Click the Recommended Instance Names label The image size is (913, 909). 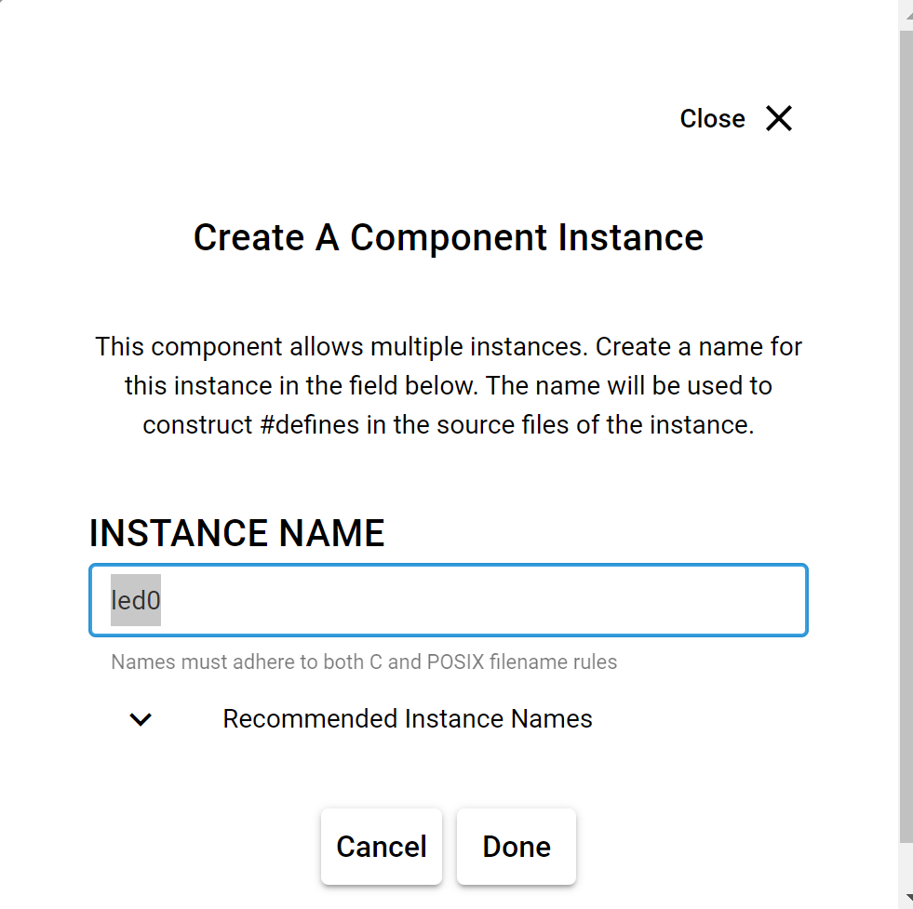[408, 718]
